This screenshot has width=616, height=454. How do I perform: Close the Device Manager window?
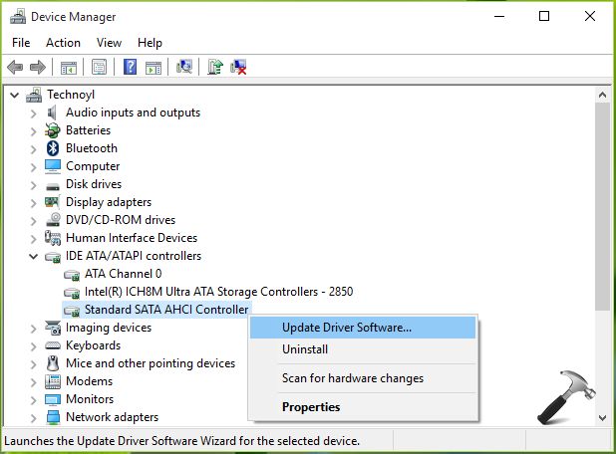[x=590, y=17]
